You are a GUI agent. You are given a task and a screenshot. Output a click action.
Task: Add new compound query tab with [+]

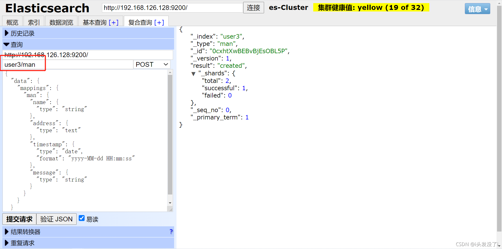[159, 22]
